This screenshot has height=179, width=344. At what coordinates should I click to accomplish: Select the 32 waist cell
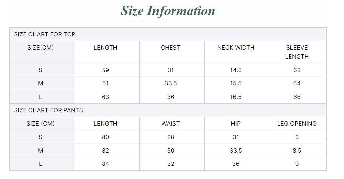pyautogui.click(x=171, y=164)
